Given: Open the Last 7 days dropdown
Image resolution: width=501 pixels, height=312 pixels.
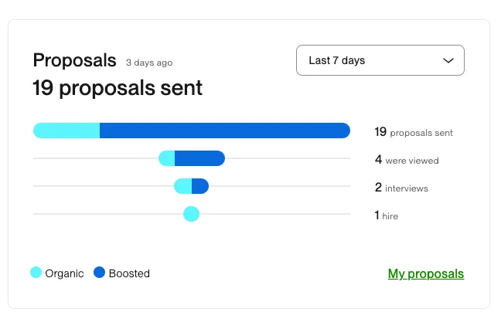Looking at the screenshot, I should [380, 60].
